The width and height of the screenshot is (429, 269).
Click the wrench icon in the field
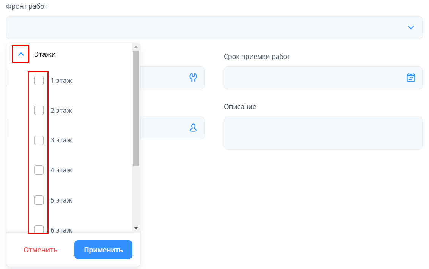[x=193, y=78]
